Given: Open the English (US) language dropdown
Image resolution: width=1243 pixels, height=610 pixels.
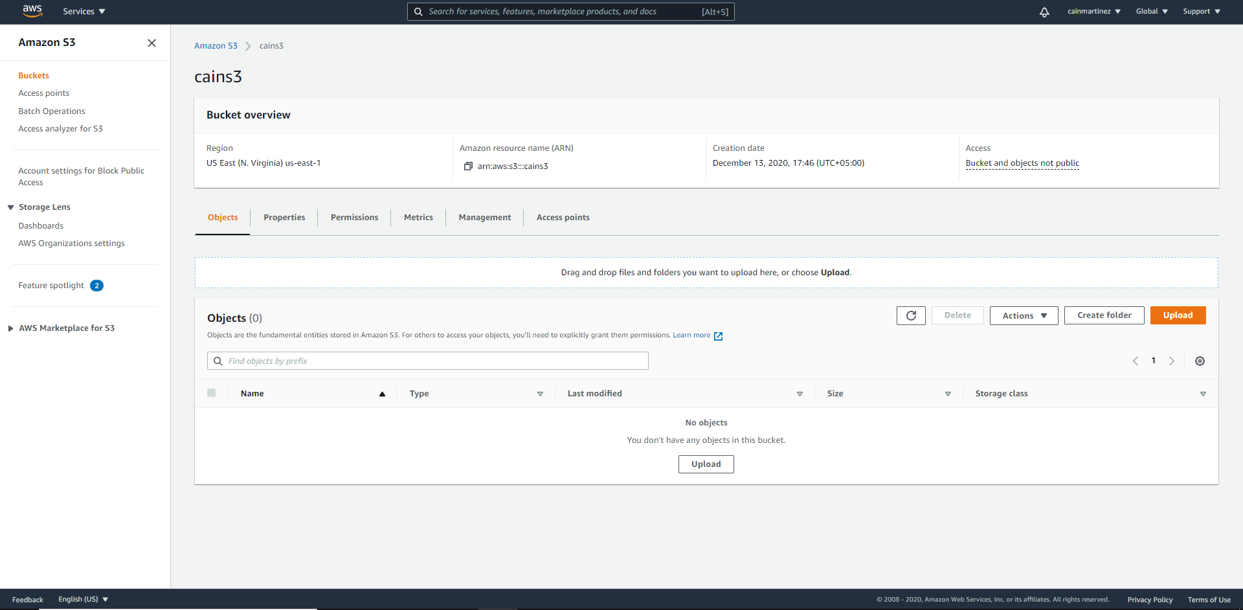Looking at the screenshot, I should (x=82, y=599).
